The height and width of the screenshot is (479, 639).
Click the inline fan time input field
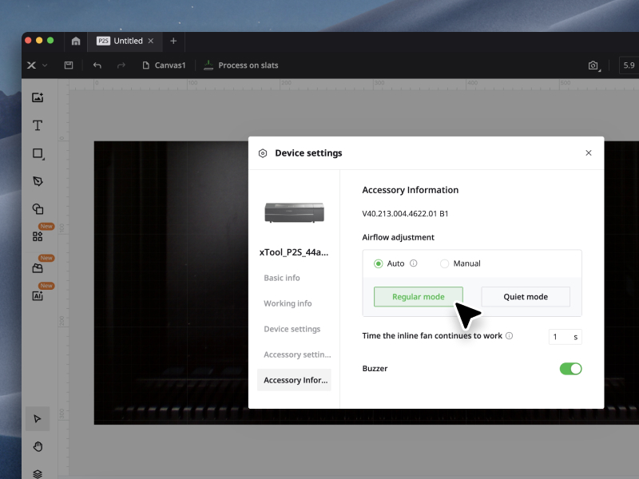[559, 337]
